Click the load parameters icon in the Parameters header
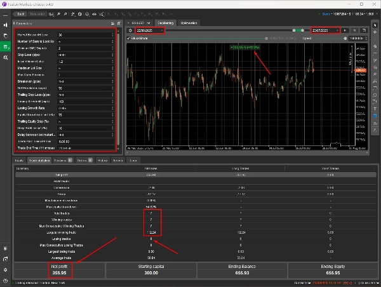 (112, 23)
